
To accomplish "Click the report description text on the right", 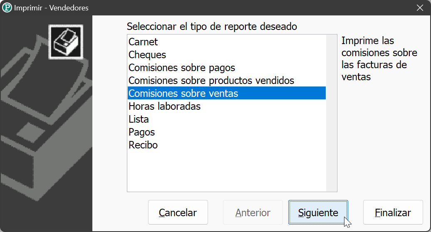I will 379,59.
